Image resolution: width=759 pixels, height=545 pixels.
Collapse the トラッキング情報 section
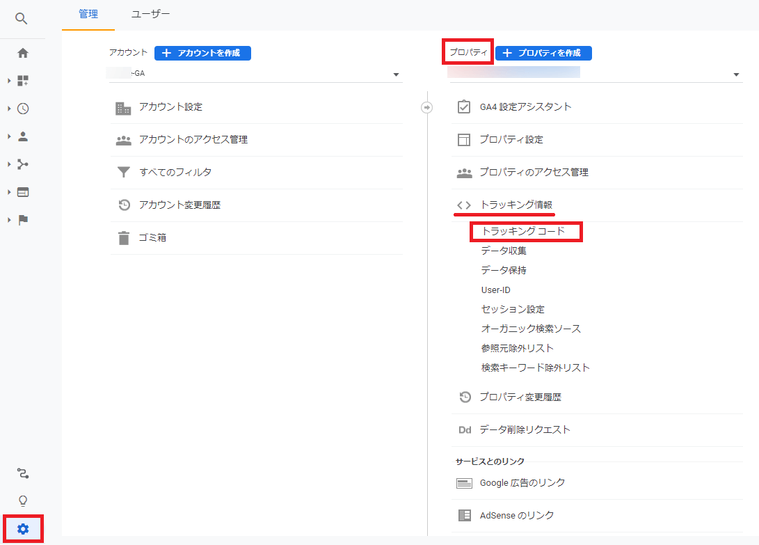coord(516,205)
